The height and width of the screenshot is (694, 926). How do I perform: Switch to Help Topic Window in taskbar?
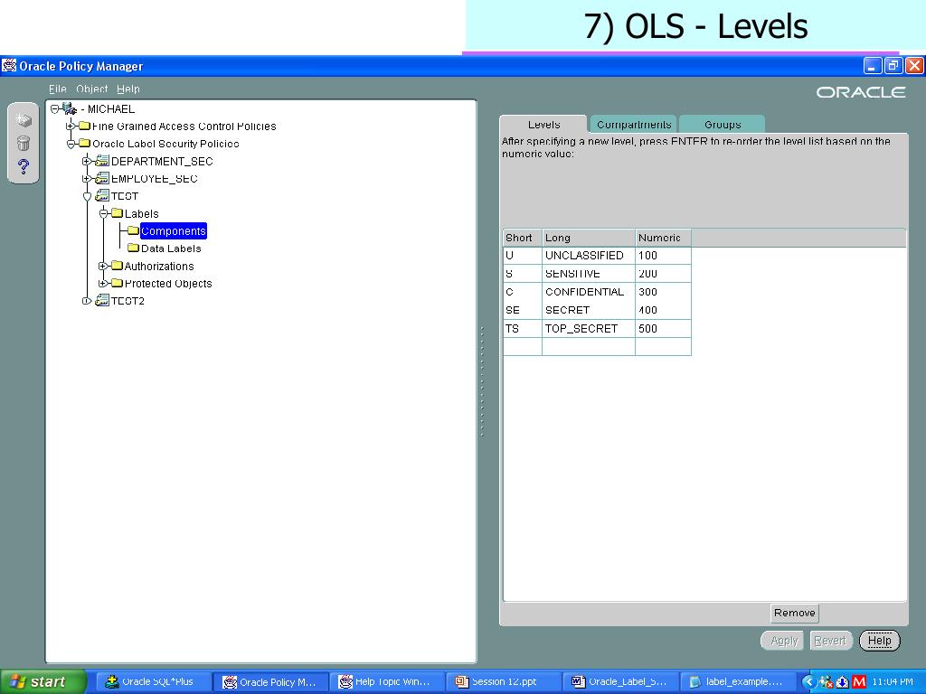[x=385, y=681]
